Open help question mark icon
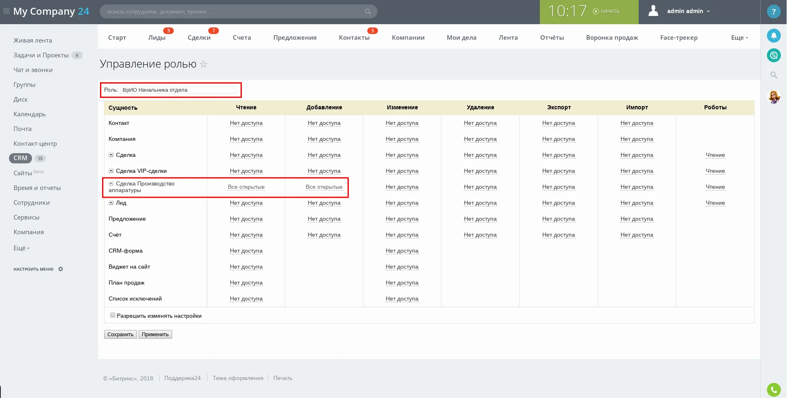Screen dimensions: 787x398 point(773,12)
